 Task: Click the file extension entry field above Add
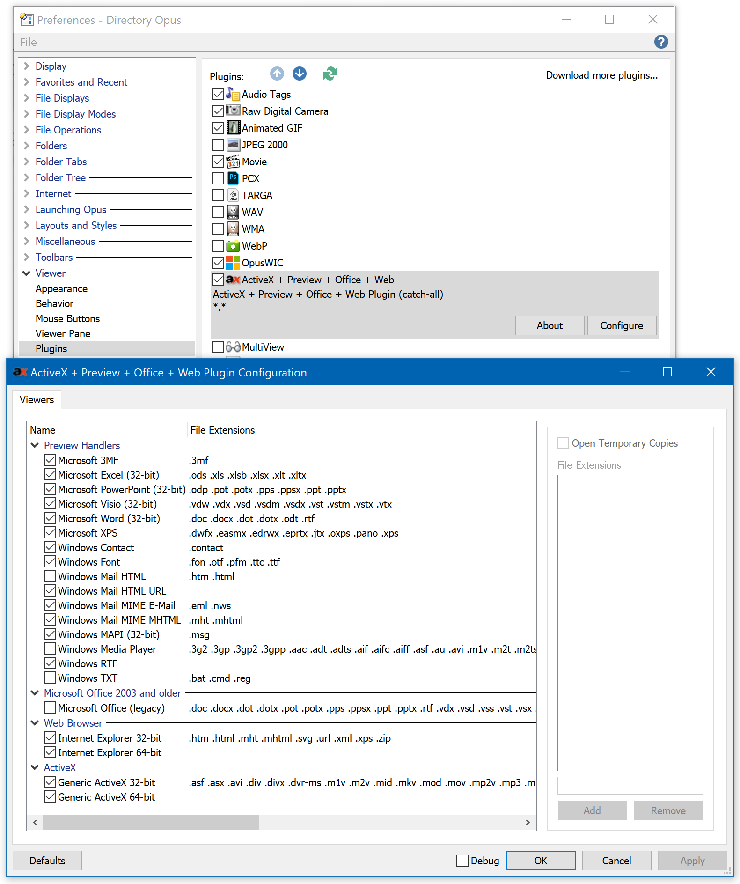point(630,785)
